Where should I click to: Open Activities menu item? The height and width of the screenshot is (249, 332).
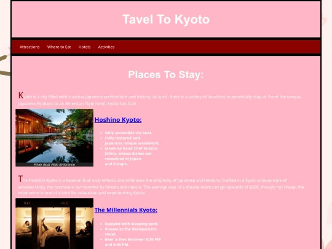106,47
